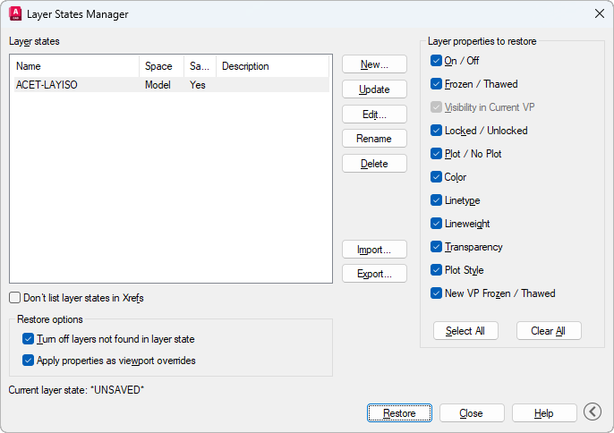The width and height of the screenshot is (614, 433).
Task: Click the Space column header
Action: click(161, 66)
